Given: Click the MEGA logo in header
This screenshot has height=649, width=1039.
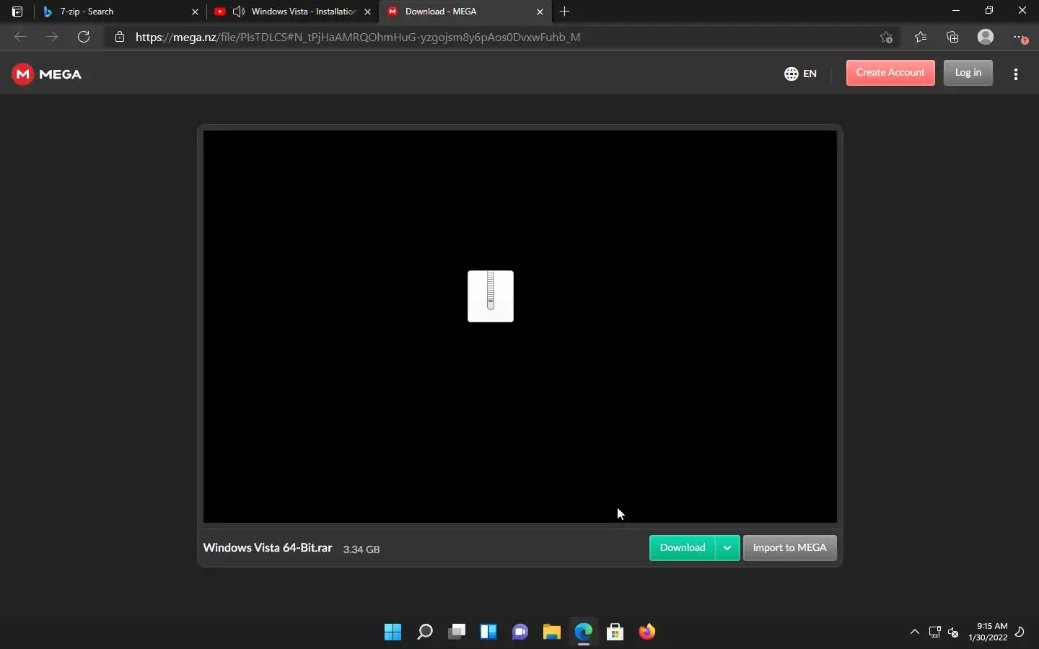Looking at the screenshot, I should click(47, 74).
